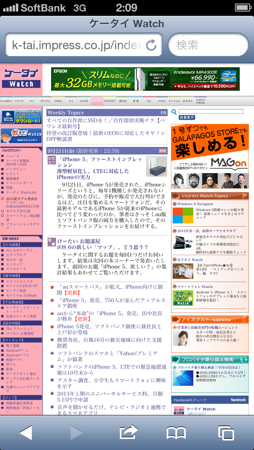This screenshot has height=450, width=254.
Task: Select the Car tab
Action: [149, 101]
